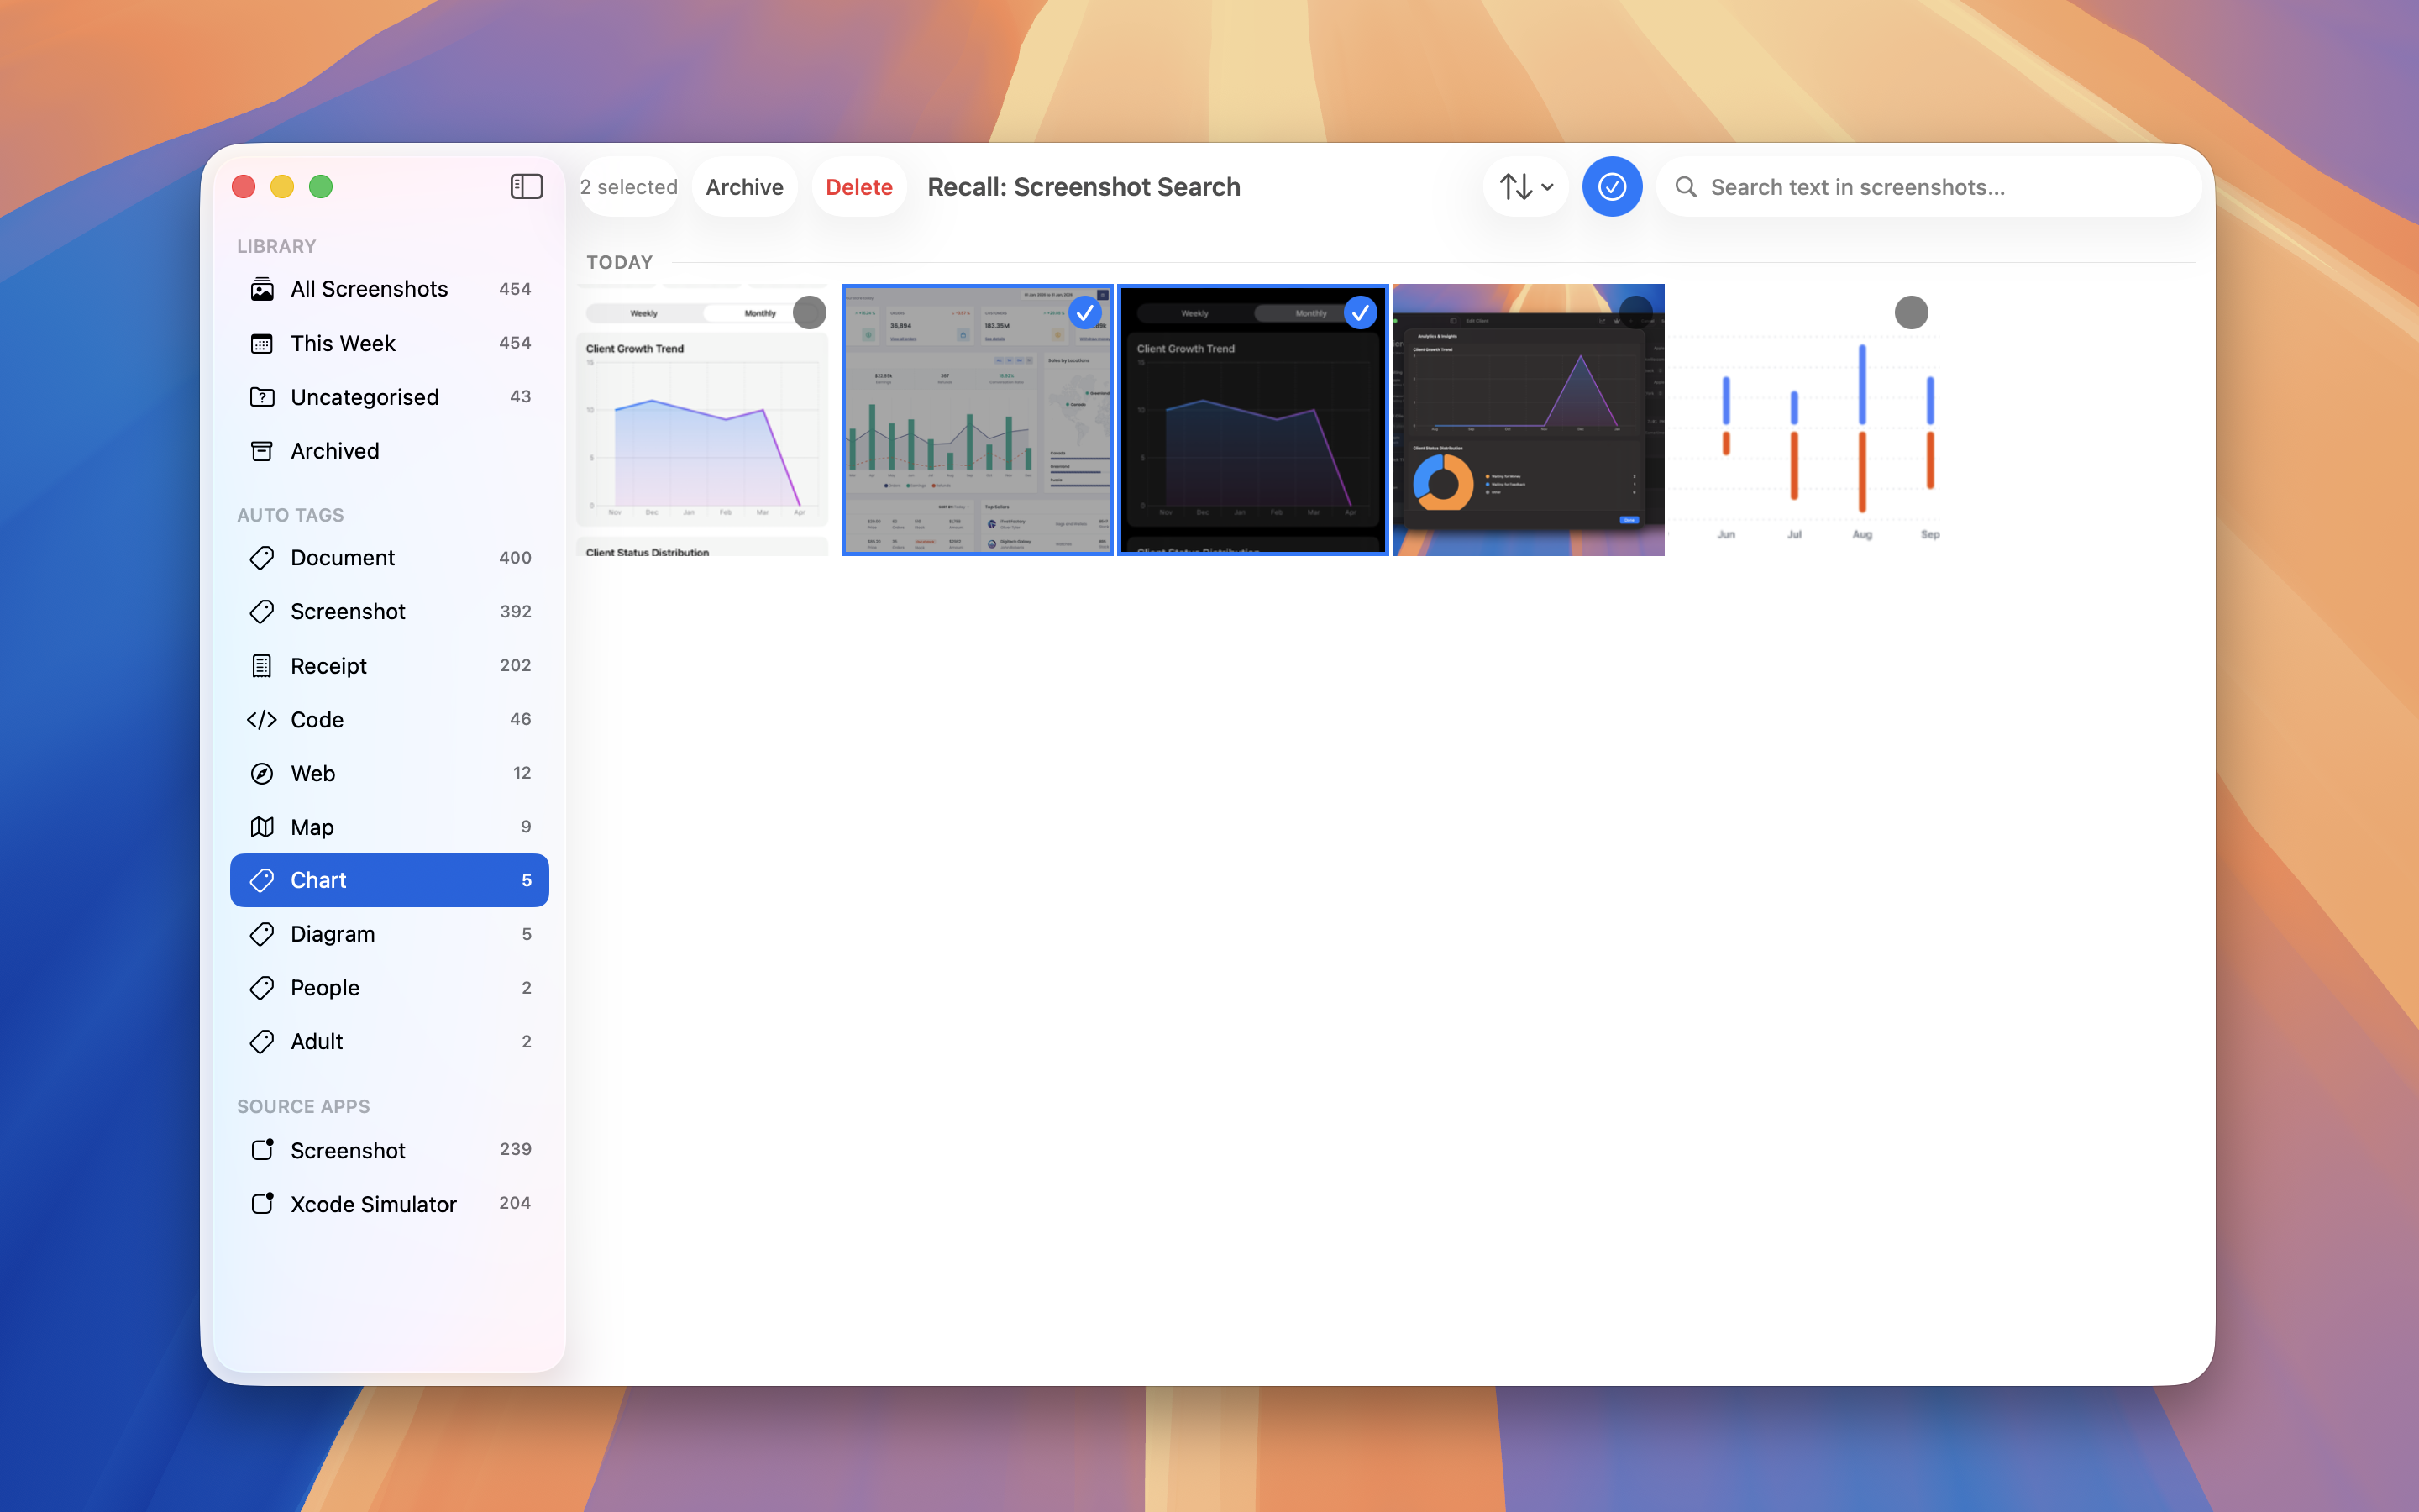Delete the selected screenshots
Screen dimensions: 2419x1512
[x=858, y=187]
